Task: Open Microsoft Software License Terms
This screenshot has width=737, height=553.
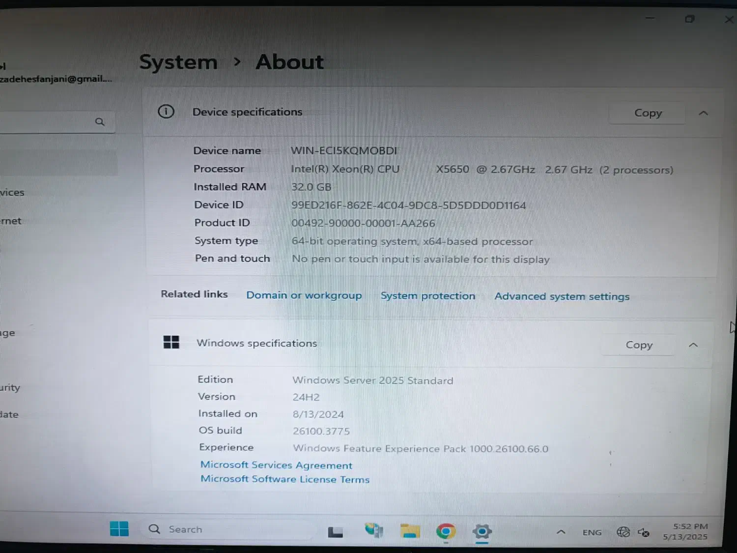Action: (285, 479)
